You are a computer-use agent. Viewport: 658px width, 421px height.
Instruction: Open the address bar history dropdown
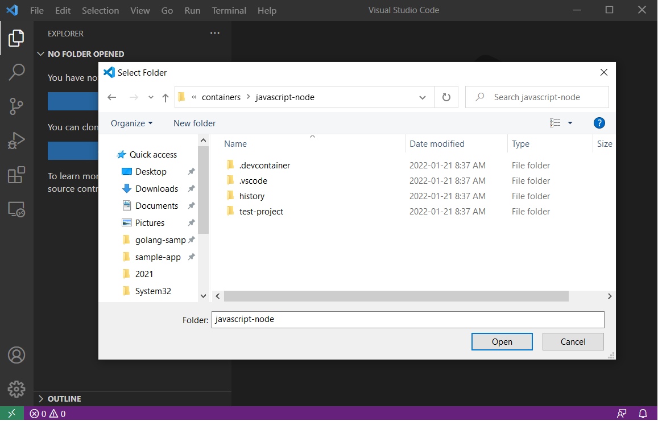tap(422, 97)
